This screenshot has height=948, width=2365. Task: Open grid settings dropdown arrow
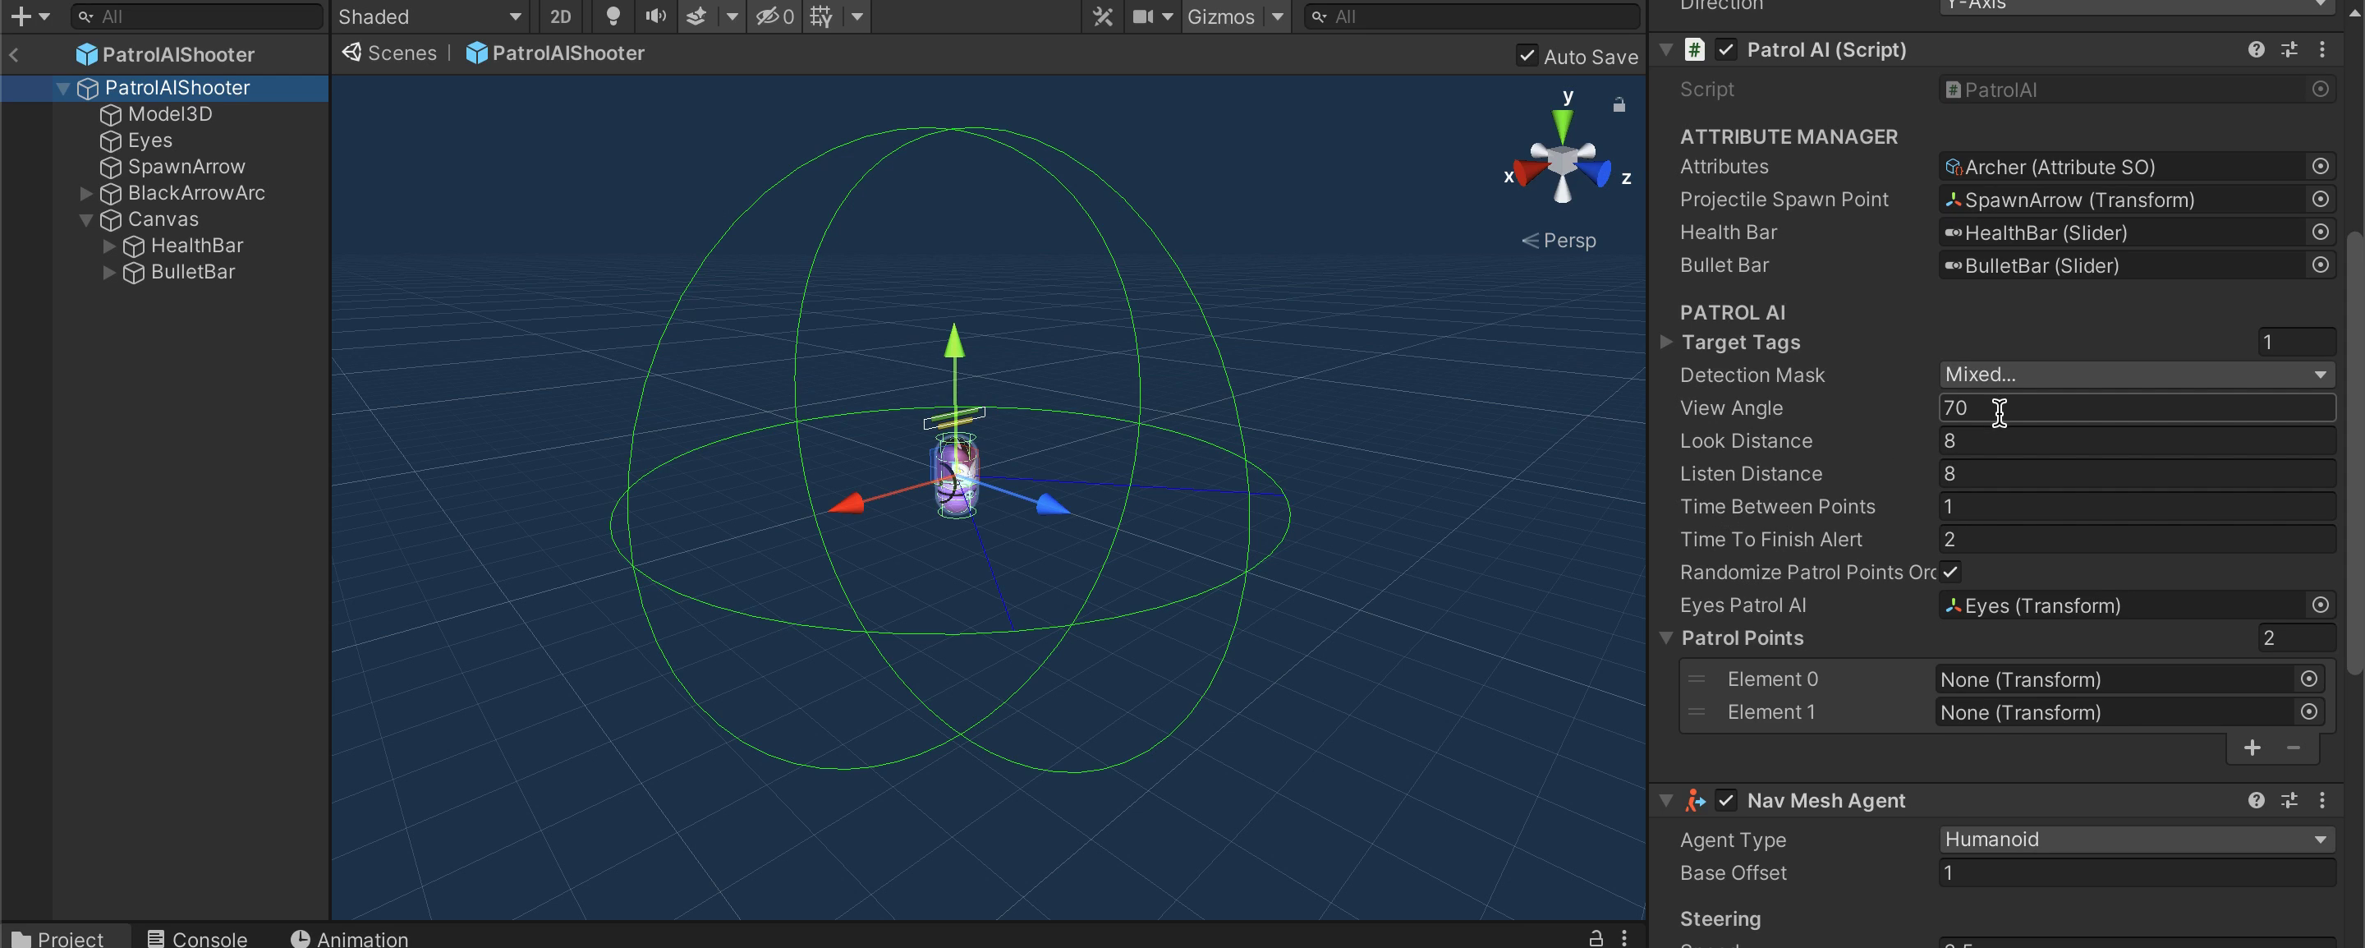click(856, 16)
